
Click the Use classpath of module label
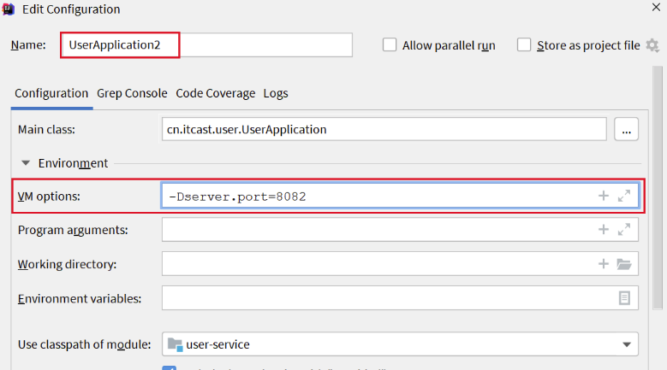tap(84, 344)
